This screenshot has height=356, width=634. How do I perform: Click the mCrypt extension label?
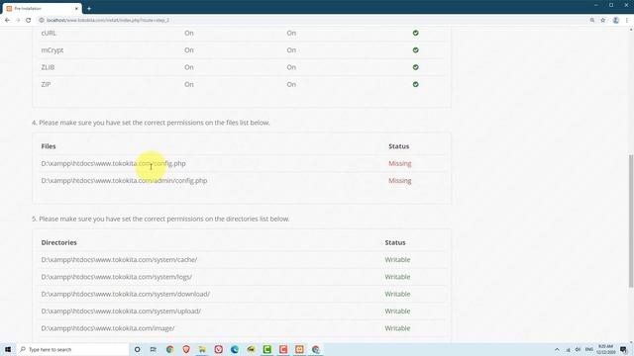point(53,50)
